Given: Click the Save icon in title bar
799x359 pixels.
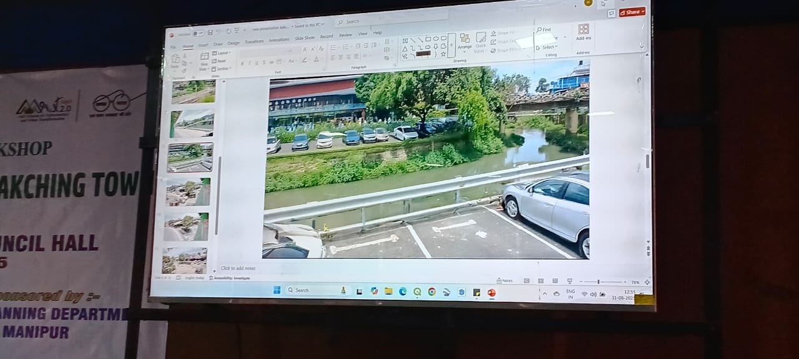Looking at the screenshot, I should click(x=210, y=32).
